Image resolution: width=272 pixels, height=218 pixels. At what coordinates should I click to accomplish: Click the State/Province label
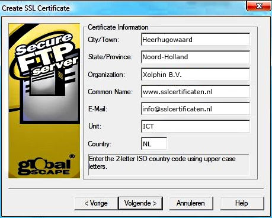coord(110,57)
